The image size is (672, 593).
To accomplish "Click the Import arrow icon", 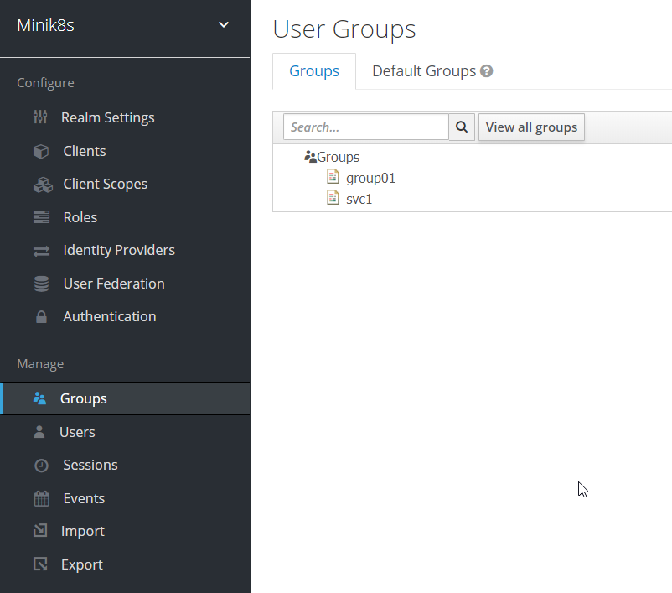I will pyautogui.click(x=40, y=531).
